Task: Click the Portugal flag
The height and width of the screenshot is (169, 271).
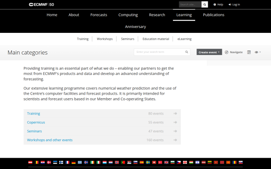Action: (123, 162)
